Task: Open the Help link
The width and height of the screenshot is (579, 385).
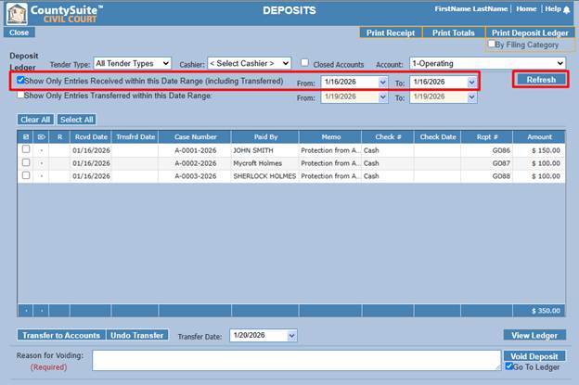Action: [x=553, y=9]
